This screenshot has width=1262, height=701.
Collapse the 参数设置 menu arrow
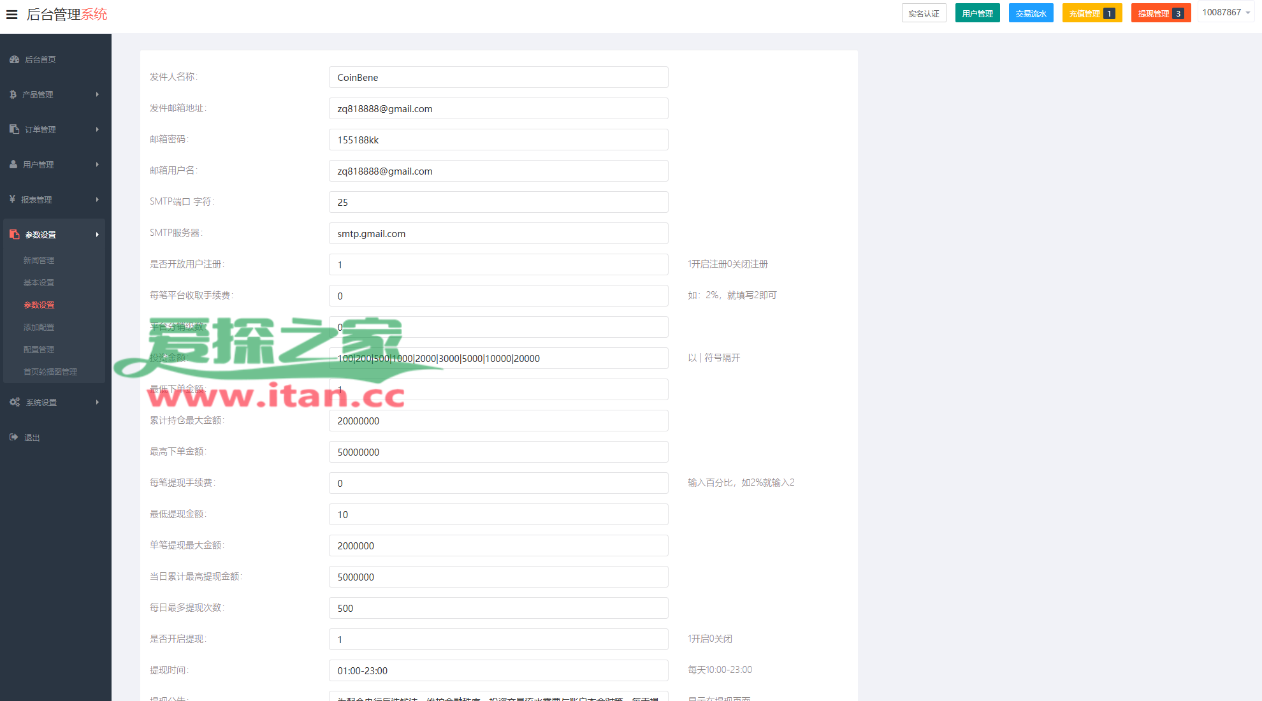98,235
